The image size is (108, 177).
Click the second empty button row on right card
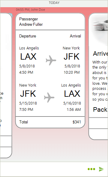pyautogui.click(x=98, y=134)
